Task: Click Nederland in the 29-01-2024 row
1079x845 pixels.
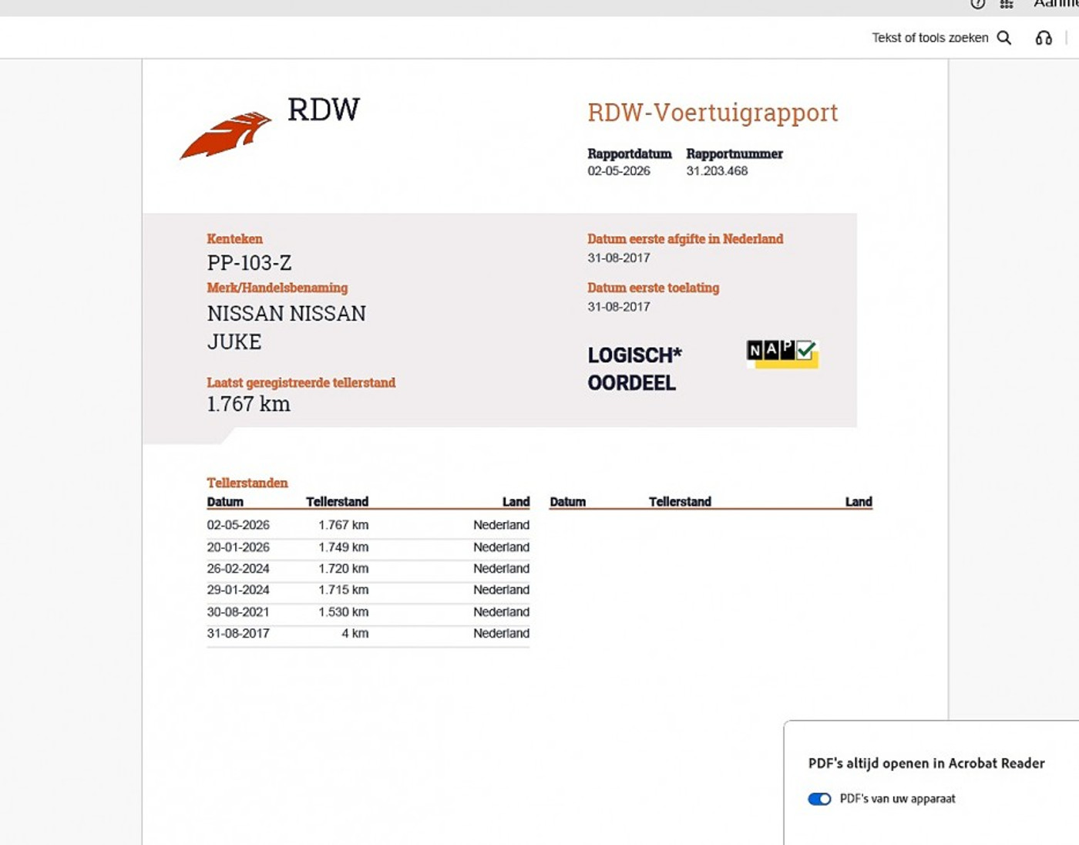Action: 501,590
